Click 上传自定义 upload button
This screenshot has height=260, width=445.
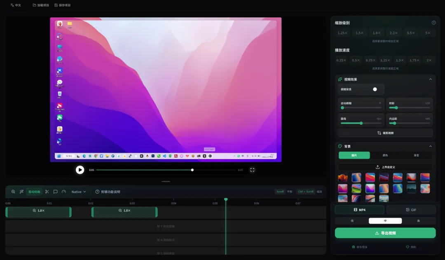click(x=385, y=167)
